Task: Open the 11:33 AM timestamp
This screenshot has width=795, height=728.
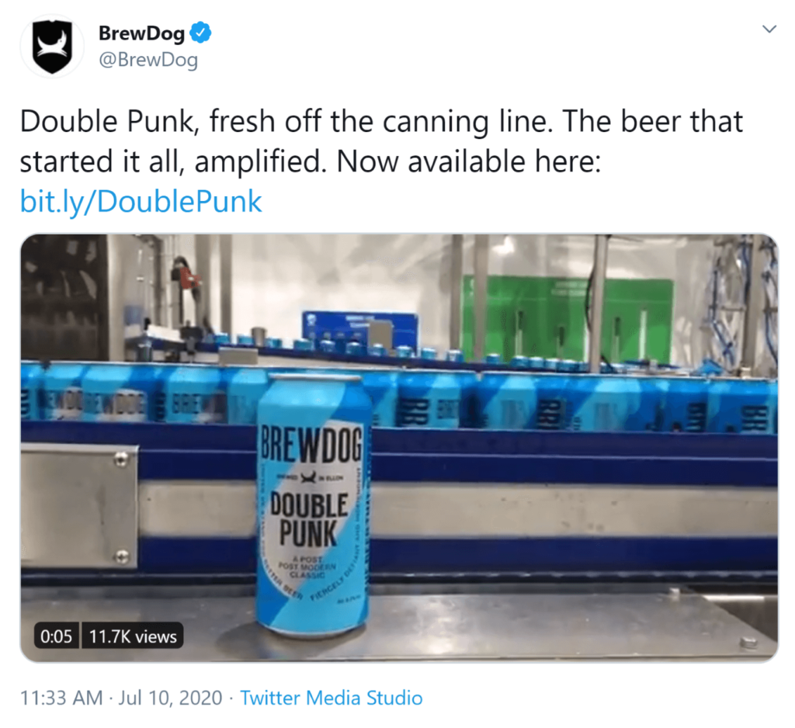Action: [61, 698]
